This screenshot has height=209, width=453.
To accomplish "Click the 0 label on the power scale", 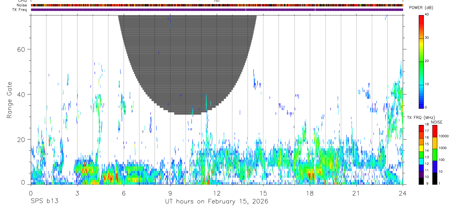I will click(426, 107).
